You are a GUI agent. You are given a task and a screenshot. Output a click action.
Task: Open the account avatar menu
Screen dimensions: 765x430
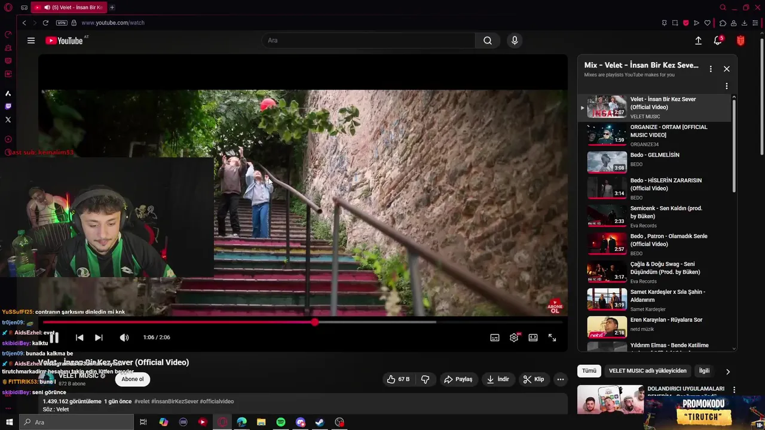(x=740, y=41)
